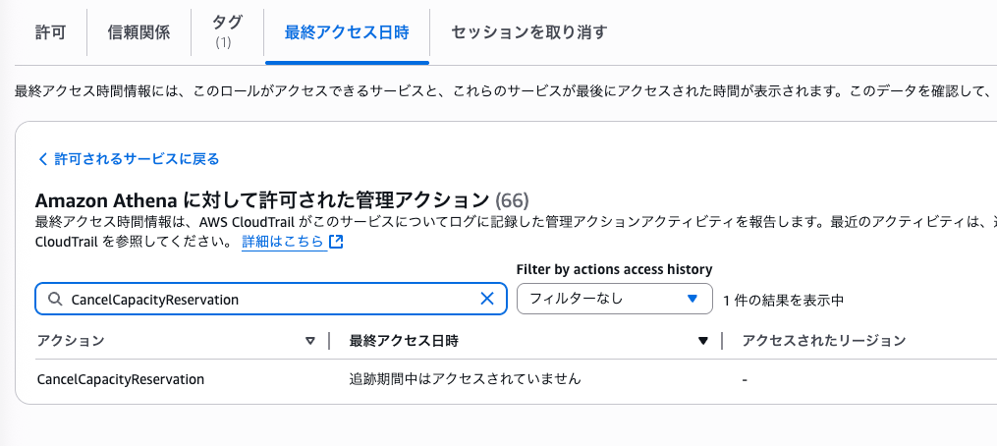Select the タグ (1) tab
The height and width of the screenshot is (446, 997).
click(x=227, y=32)
